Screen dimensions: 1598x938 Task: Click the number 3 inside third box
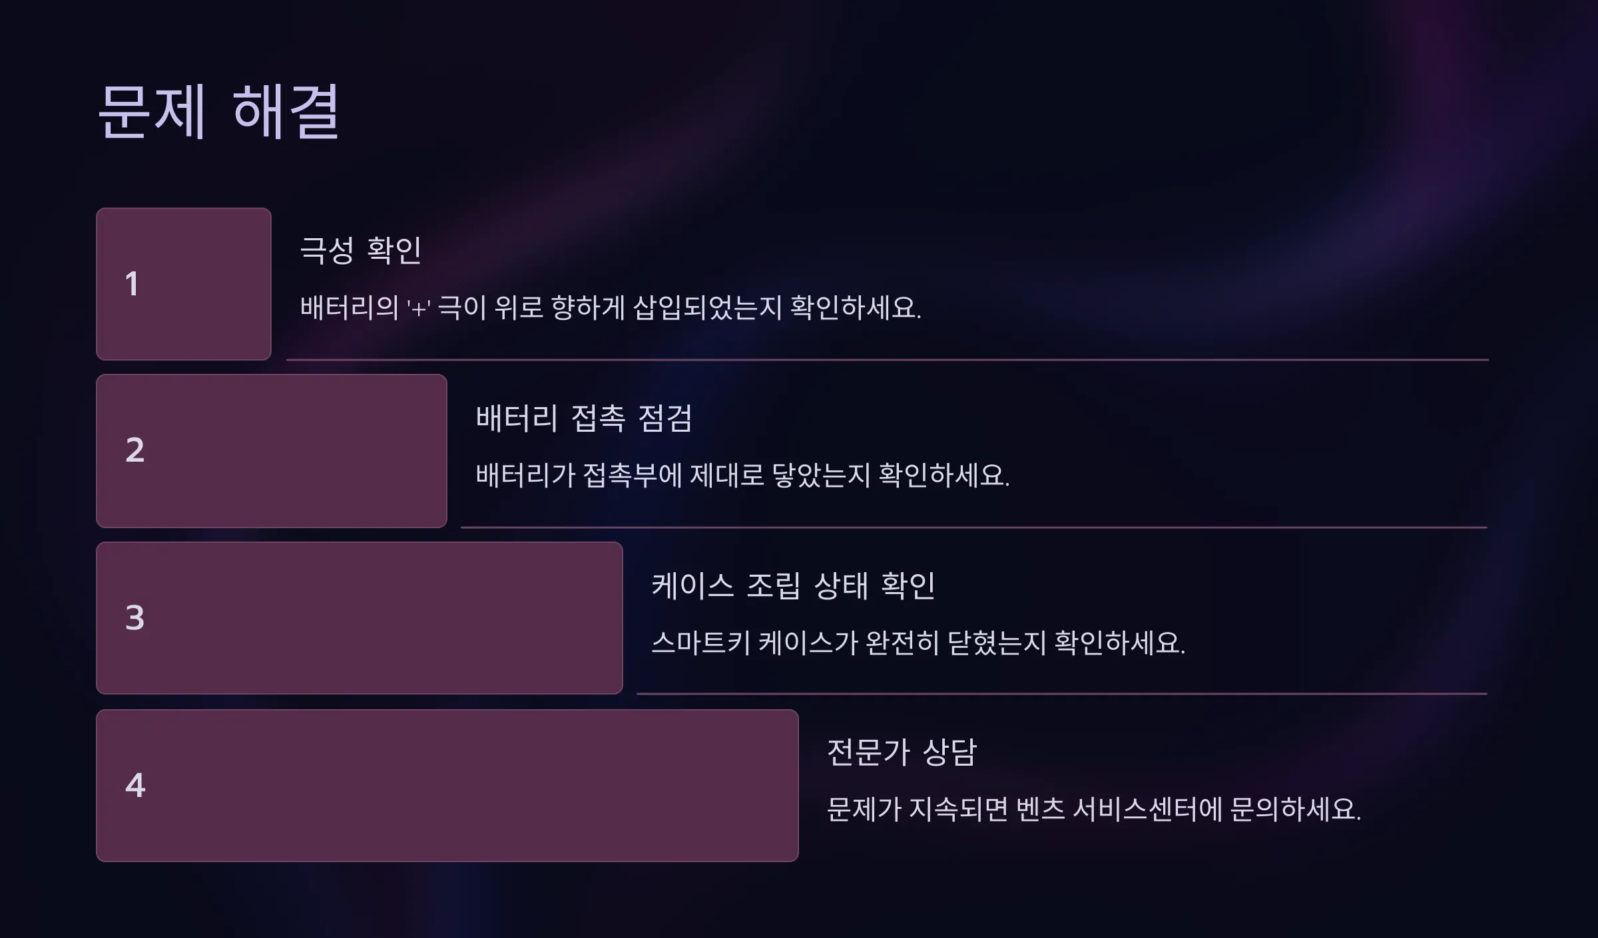tap(135, 618)
